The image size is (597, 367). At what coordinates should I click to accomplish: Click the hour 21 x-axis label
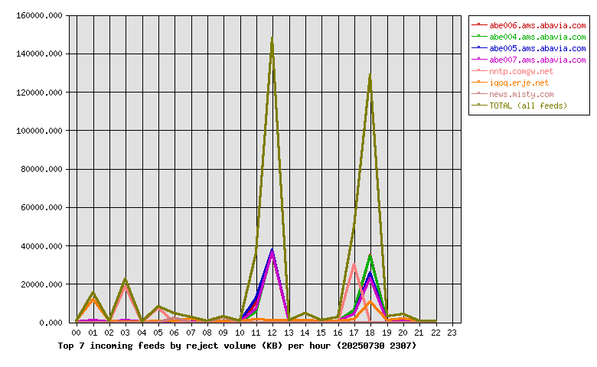point(419,333)
